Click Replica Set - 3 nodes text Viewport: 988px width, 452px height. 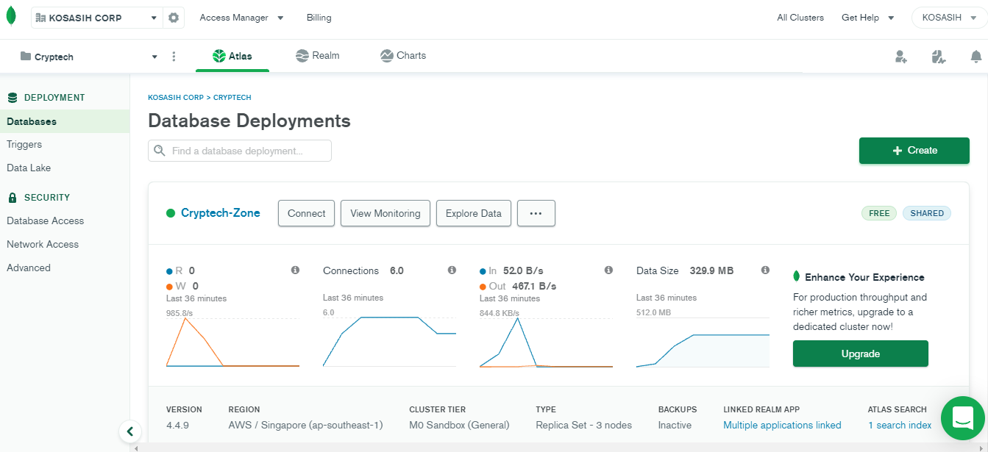584,425
